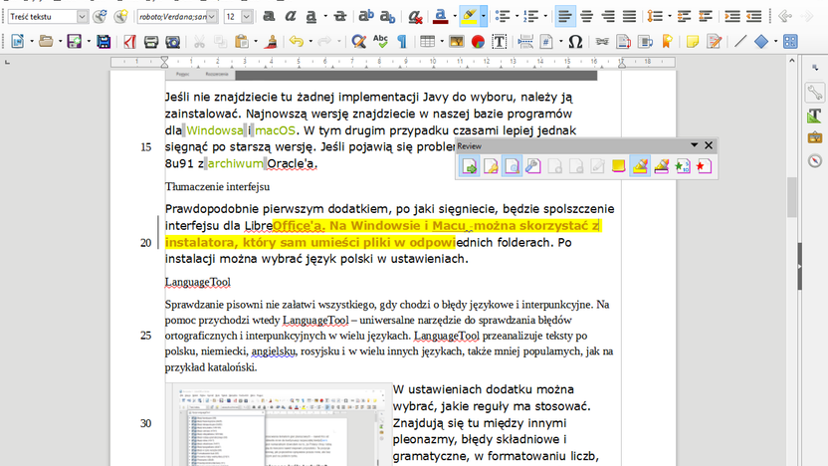828x466 pixels.
Task: Increase paragraph spacing
Action: [684, 16]
